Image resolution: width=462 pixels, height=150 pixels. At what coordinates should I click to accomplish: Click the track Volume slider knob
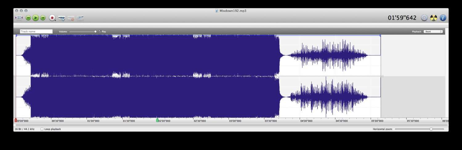coord(95,31)
